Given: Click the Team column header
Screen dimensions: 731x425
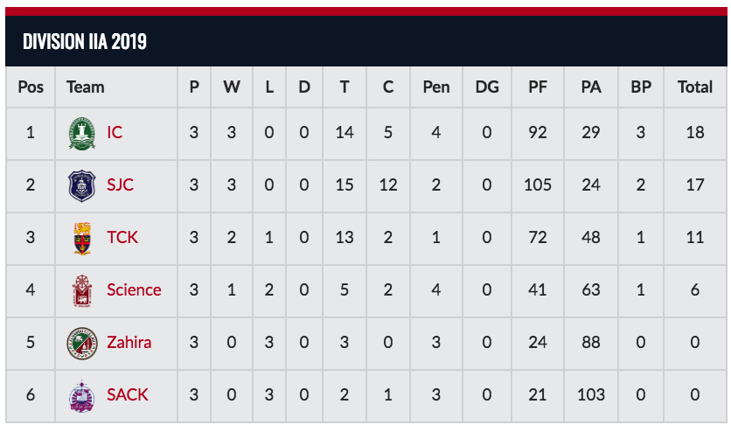Looking at the screenshot, I should [86, 87].
